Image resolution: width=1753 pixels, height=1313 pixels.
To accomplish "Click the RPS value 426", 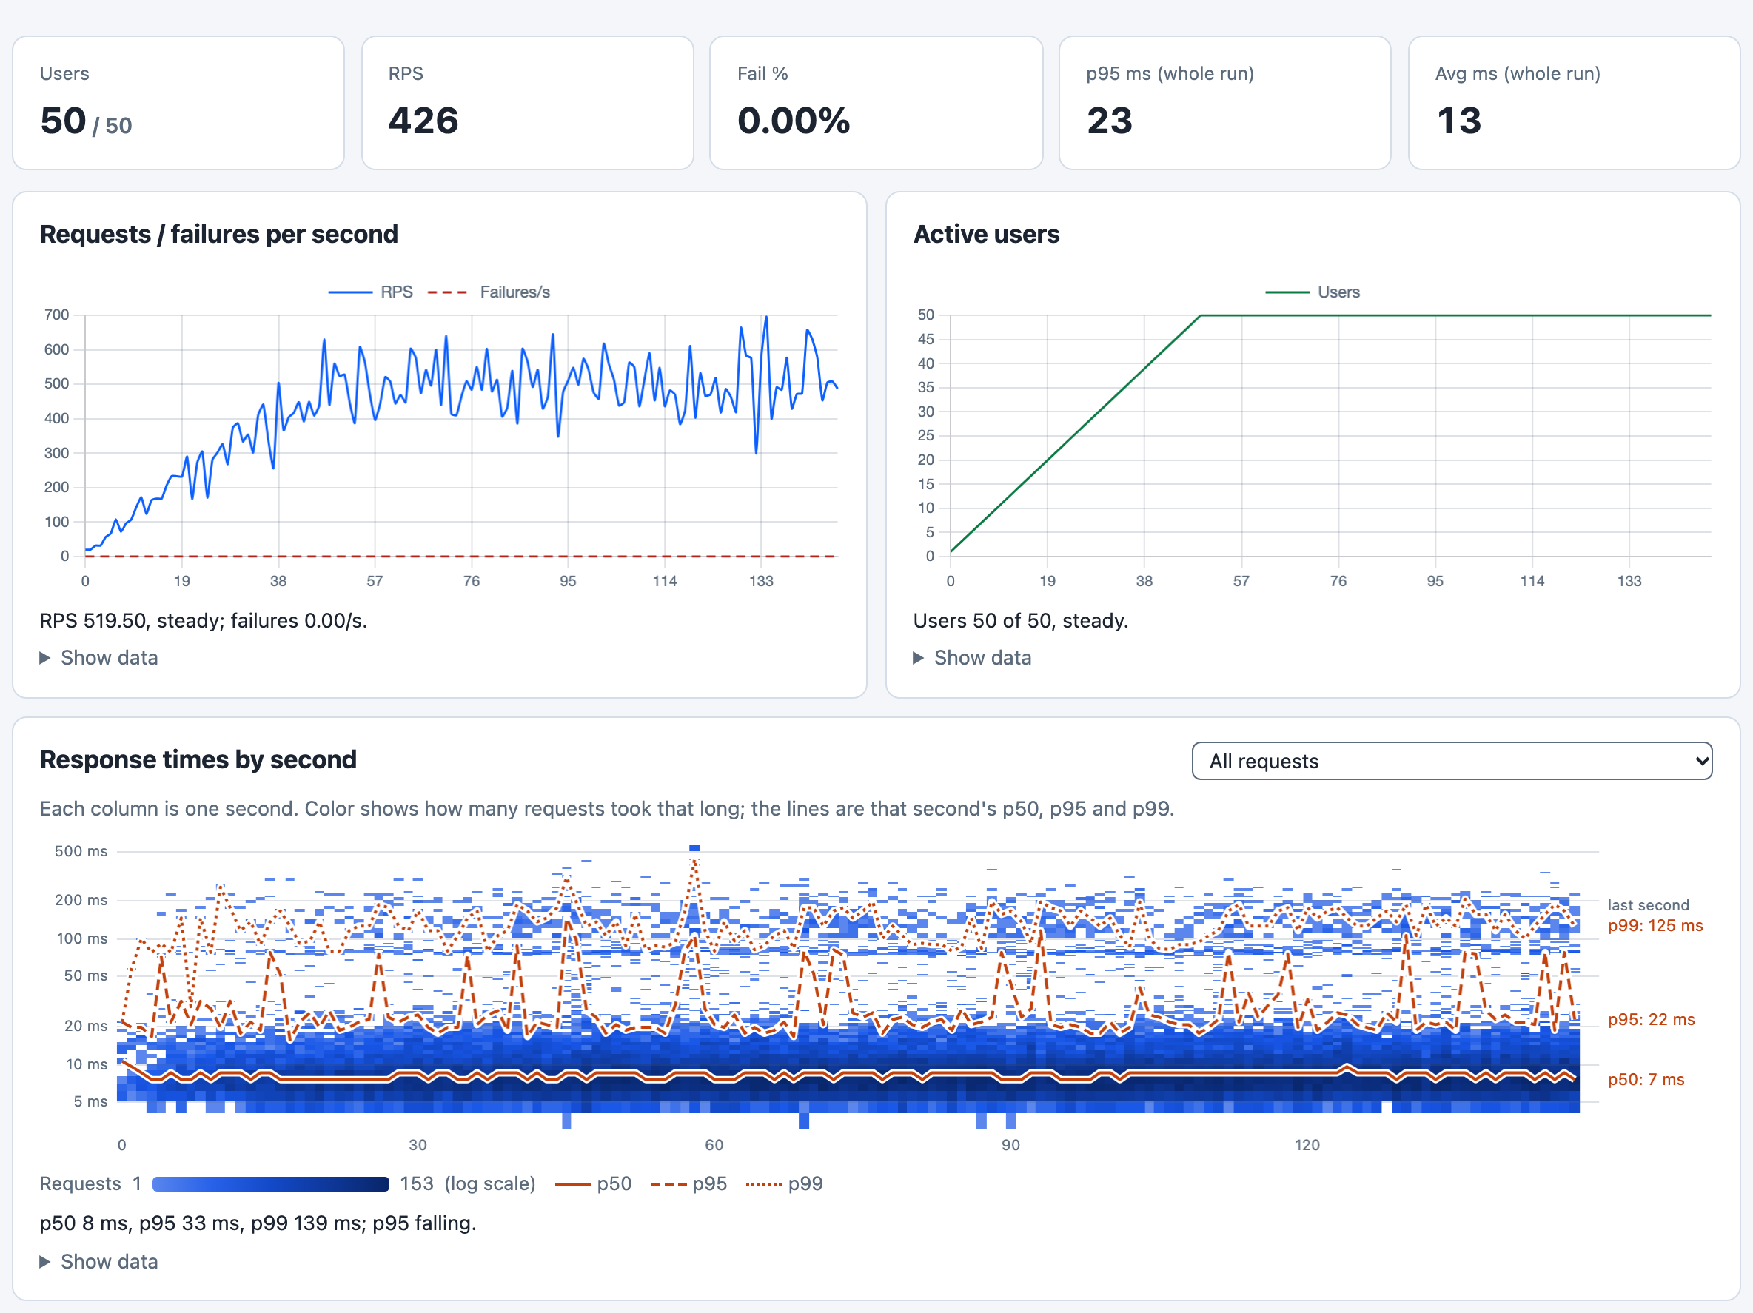I will coord(423,121).
